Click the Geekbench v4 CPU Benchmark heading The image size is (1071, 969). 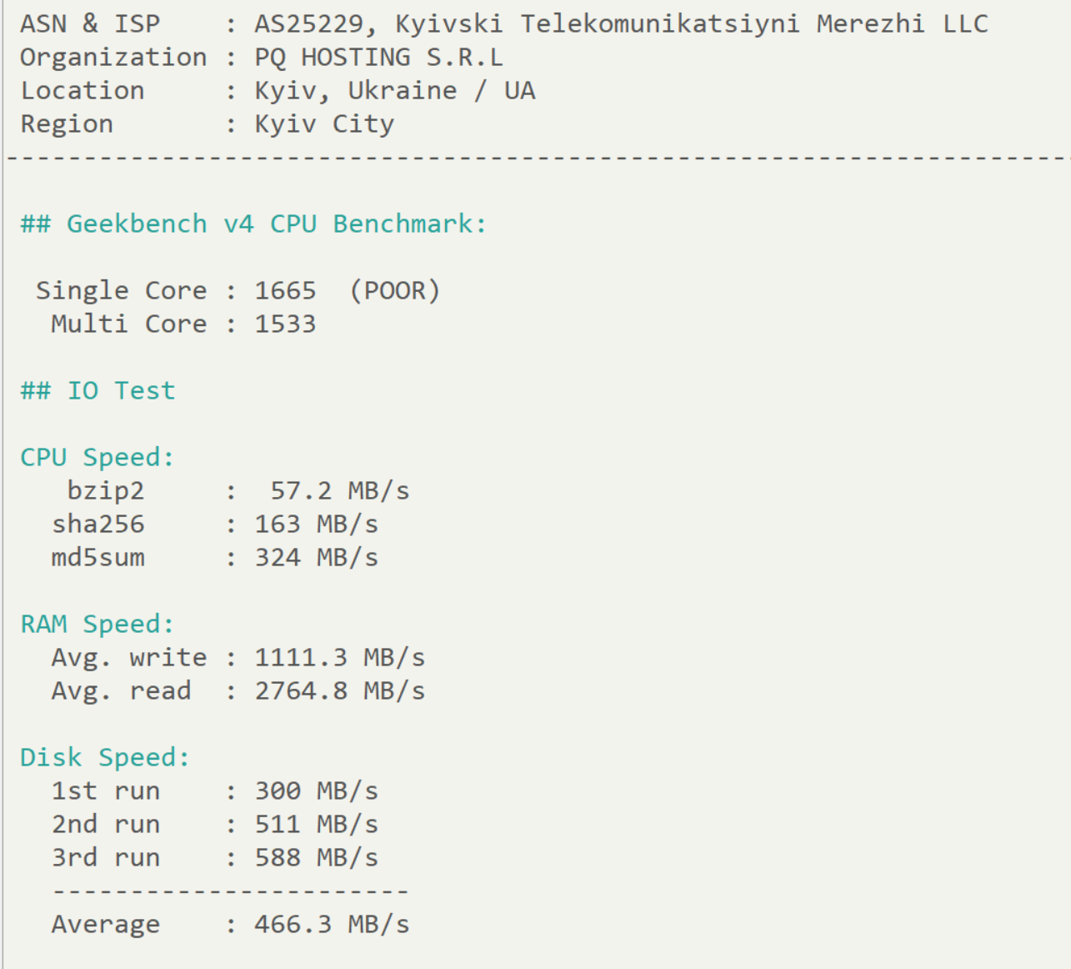253,223
